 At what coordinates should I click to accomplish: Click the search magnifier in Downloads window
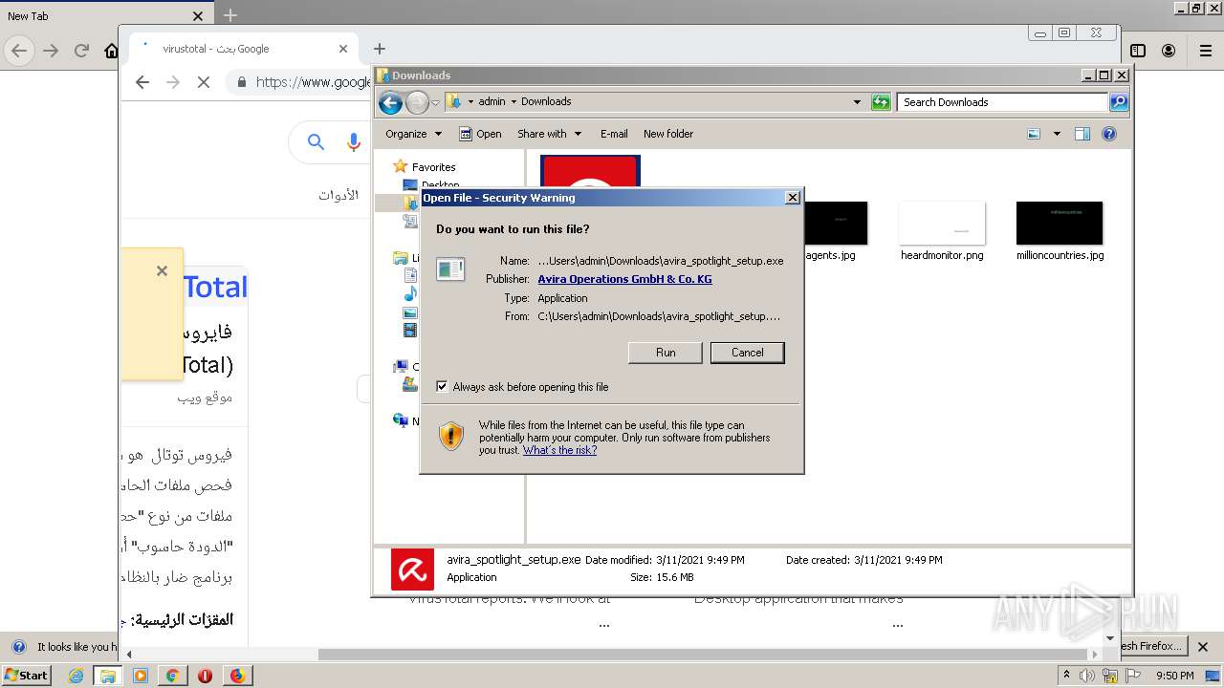pos(1118,102)
